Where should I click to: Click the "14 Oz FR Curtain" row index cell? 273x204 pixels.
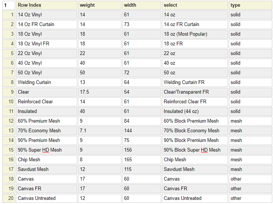[46, 25]
